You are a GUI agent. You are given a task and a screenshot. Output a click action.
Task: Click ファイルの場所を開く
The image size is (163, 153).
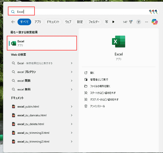coord(100,86)
